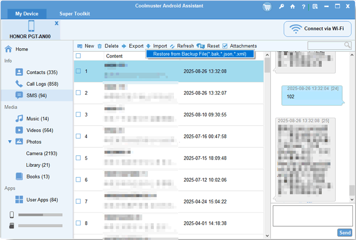
Task: Click the key registration icon
Action: [x=282, y=7]
